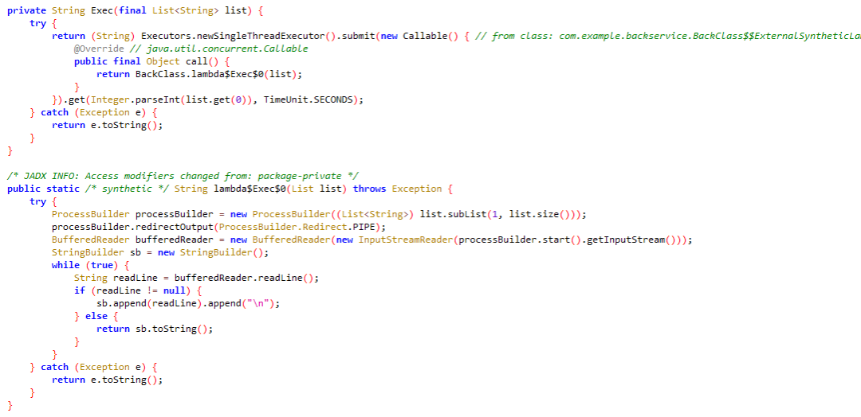The width and height of the screenshot is (861, 417).
Task: Click return sb.toString statement
Action: [155, 329]
